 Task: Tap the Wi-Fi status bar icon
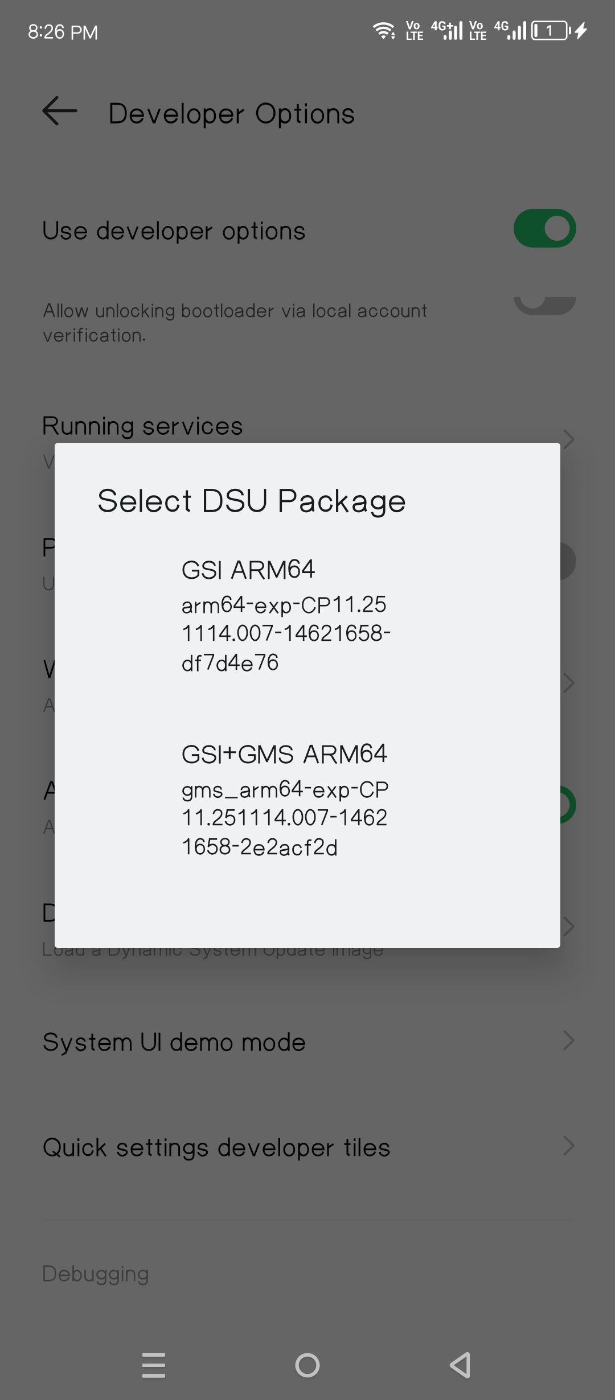pos(384,31)
